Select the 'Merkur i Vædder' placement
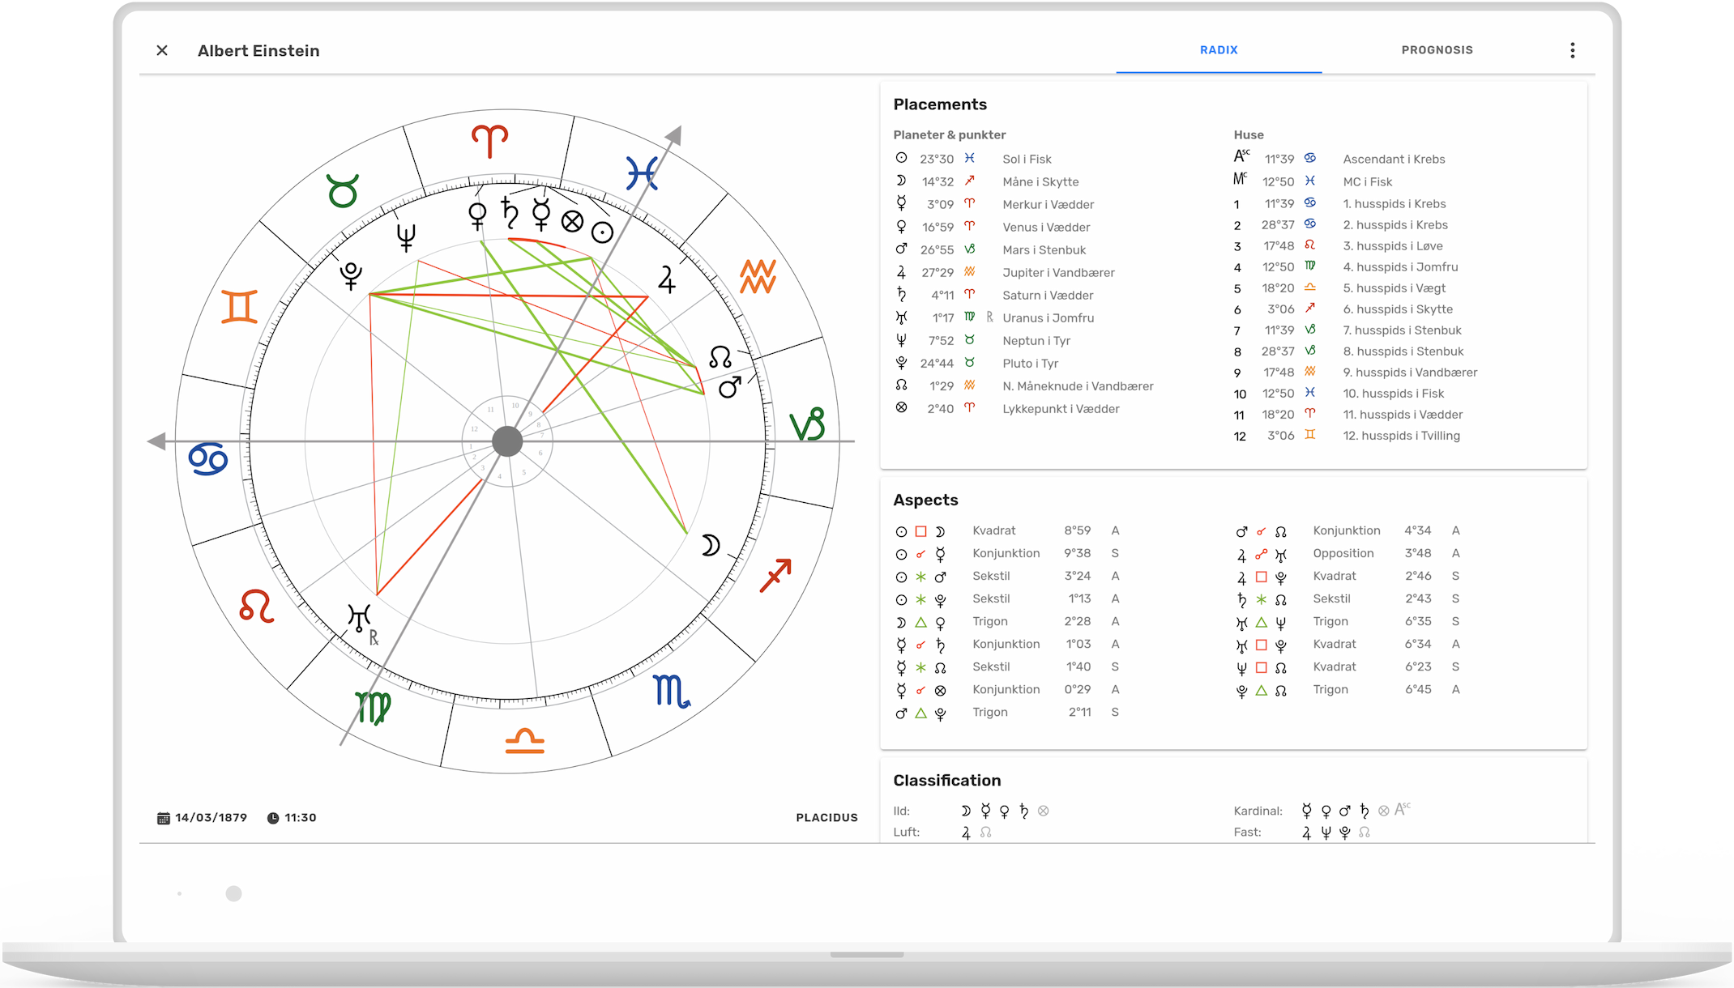1734x988 pixels. 1048,204
